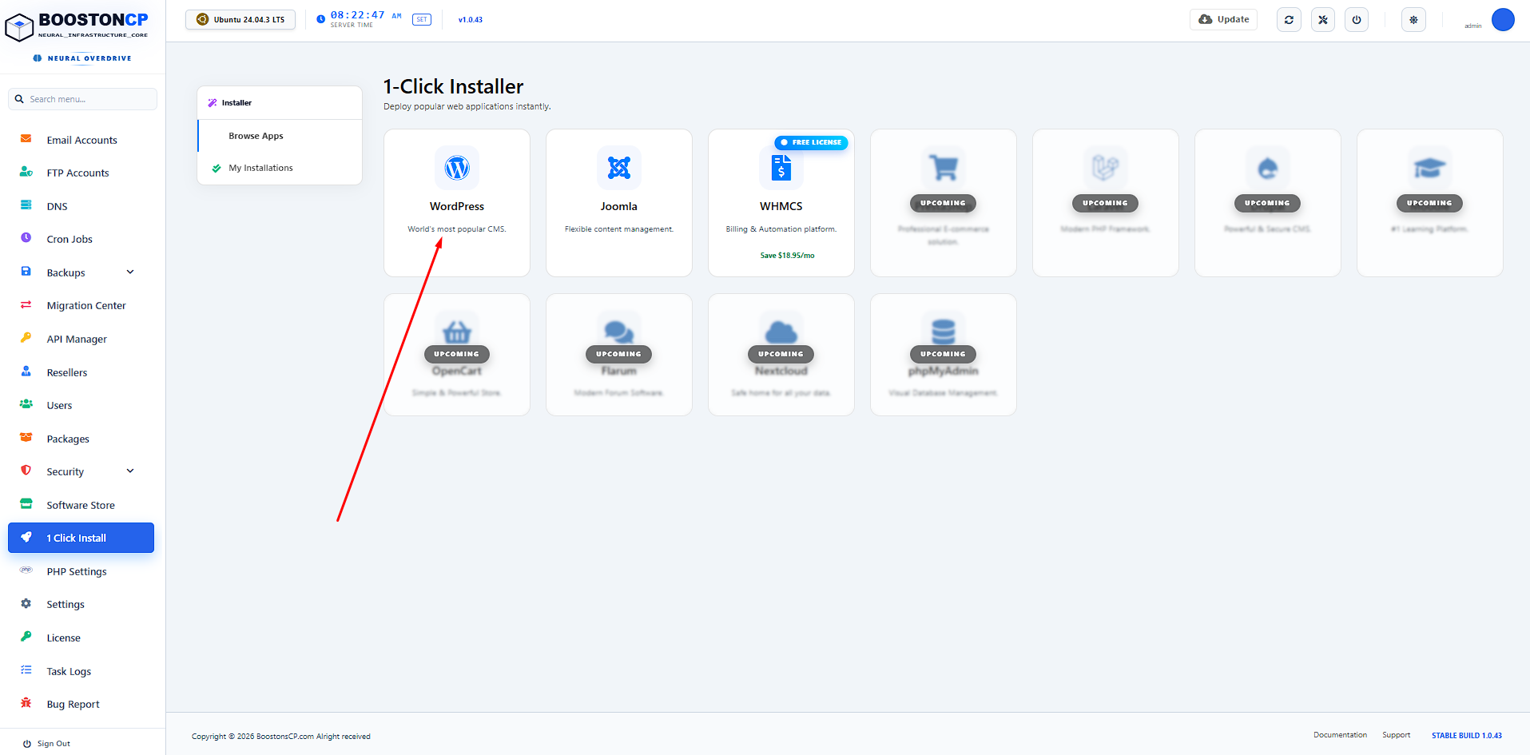Image resolution: width=1530 pixels, height=755 pixels.
Task: Click the Flarum chat bubbles icon
Action: click(x=619, y=331)
